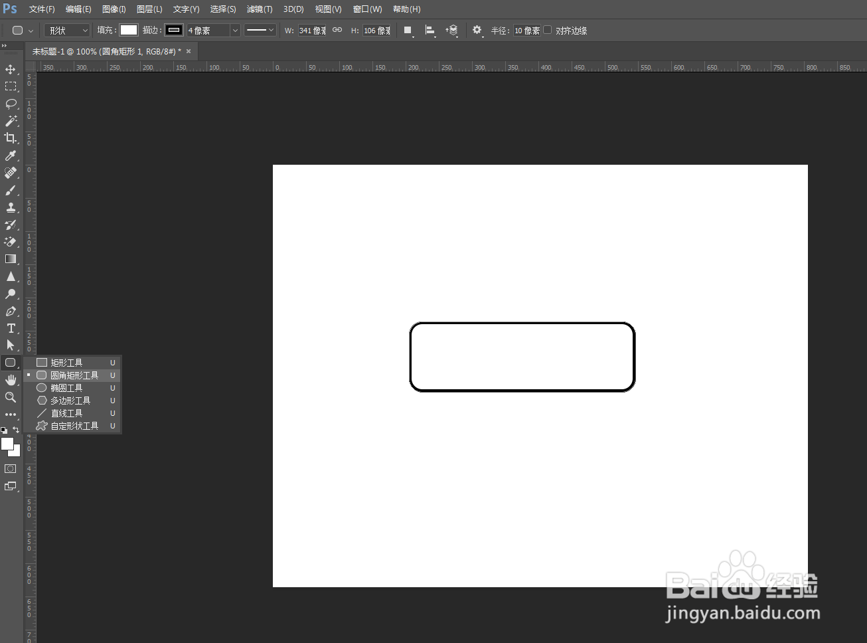Select the Clone Stamp tool
The width and height of the screenshot is (867, 643).
(11, 207)
